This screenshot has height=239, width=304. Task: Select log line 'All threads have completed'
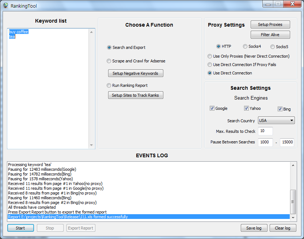click(x=148, y=207)
